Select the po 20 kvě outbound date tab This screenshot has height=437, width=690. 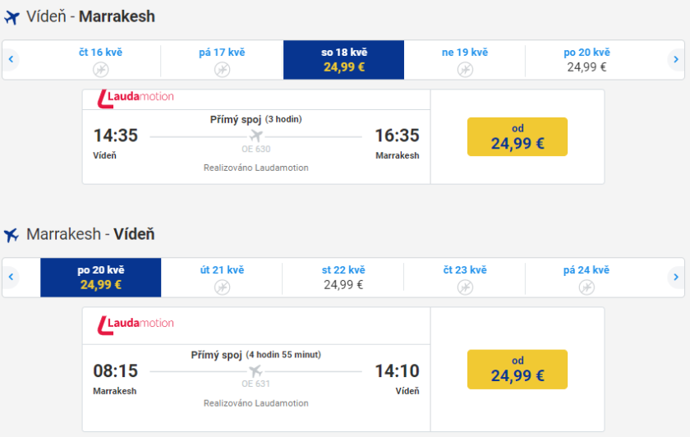pos(586,60)
